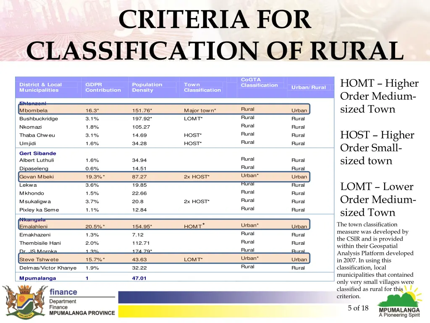Click the CoGTA Classification column header
This screenshot has width=430, height=323.
coord(259,82)
